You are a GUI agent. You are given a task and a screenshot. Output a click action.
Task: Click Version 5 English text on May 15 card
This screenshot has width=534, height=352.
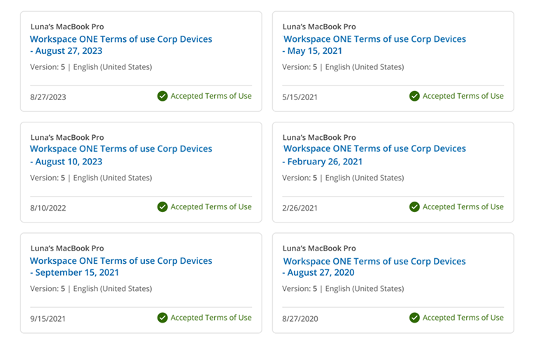tap(343, 67)
